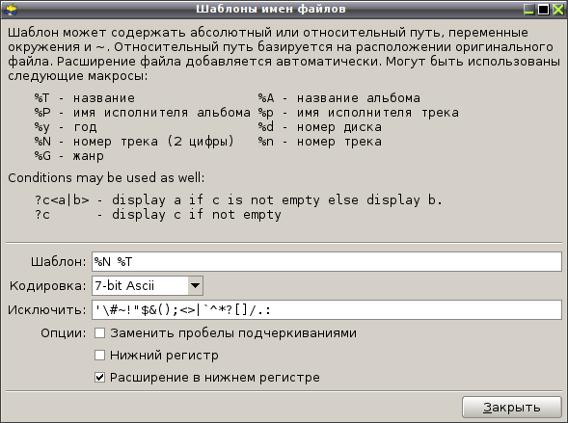Click the title bar text Шаблоны имен файлов
The width and height of the screenshot is (568, 423).
click(271, 9)
